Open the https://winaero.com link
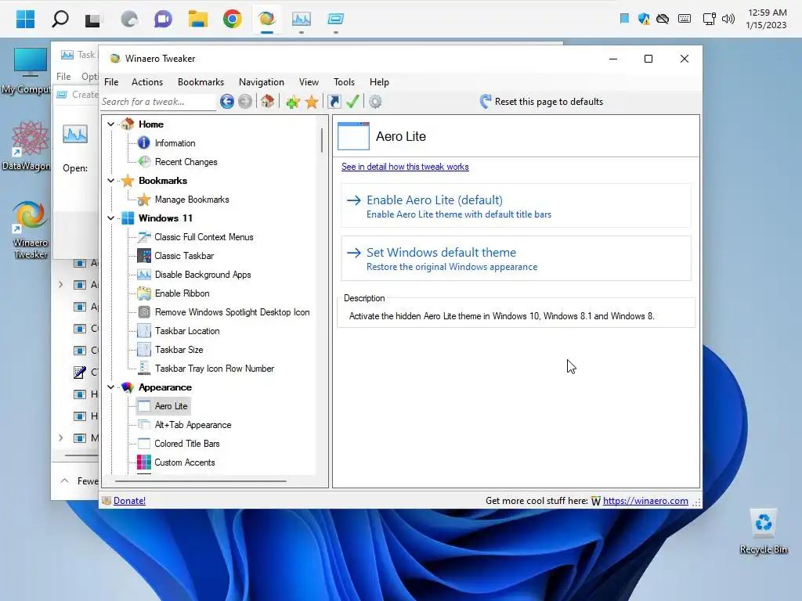This screenshot has height=601, width=802. click(645, 501)
